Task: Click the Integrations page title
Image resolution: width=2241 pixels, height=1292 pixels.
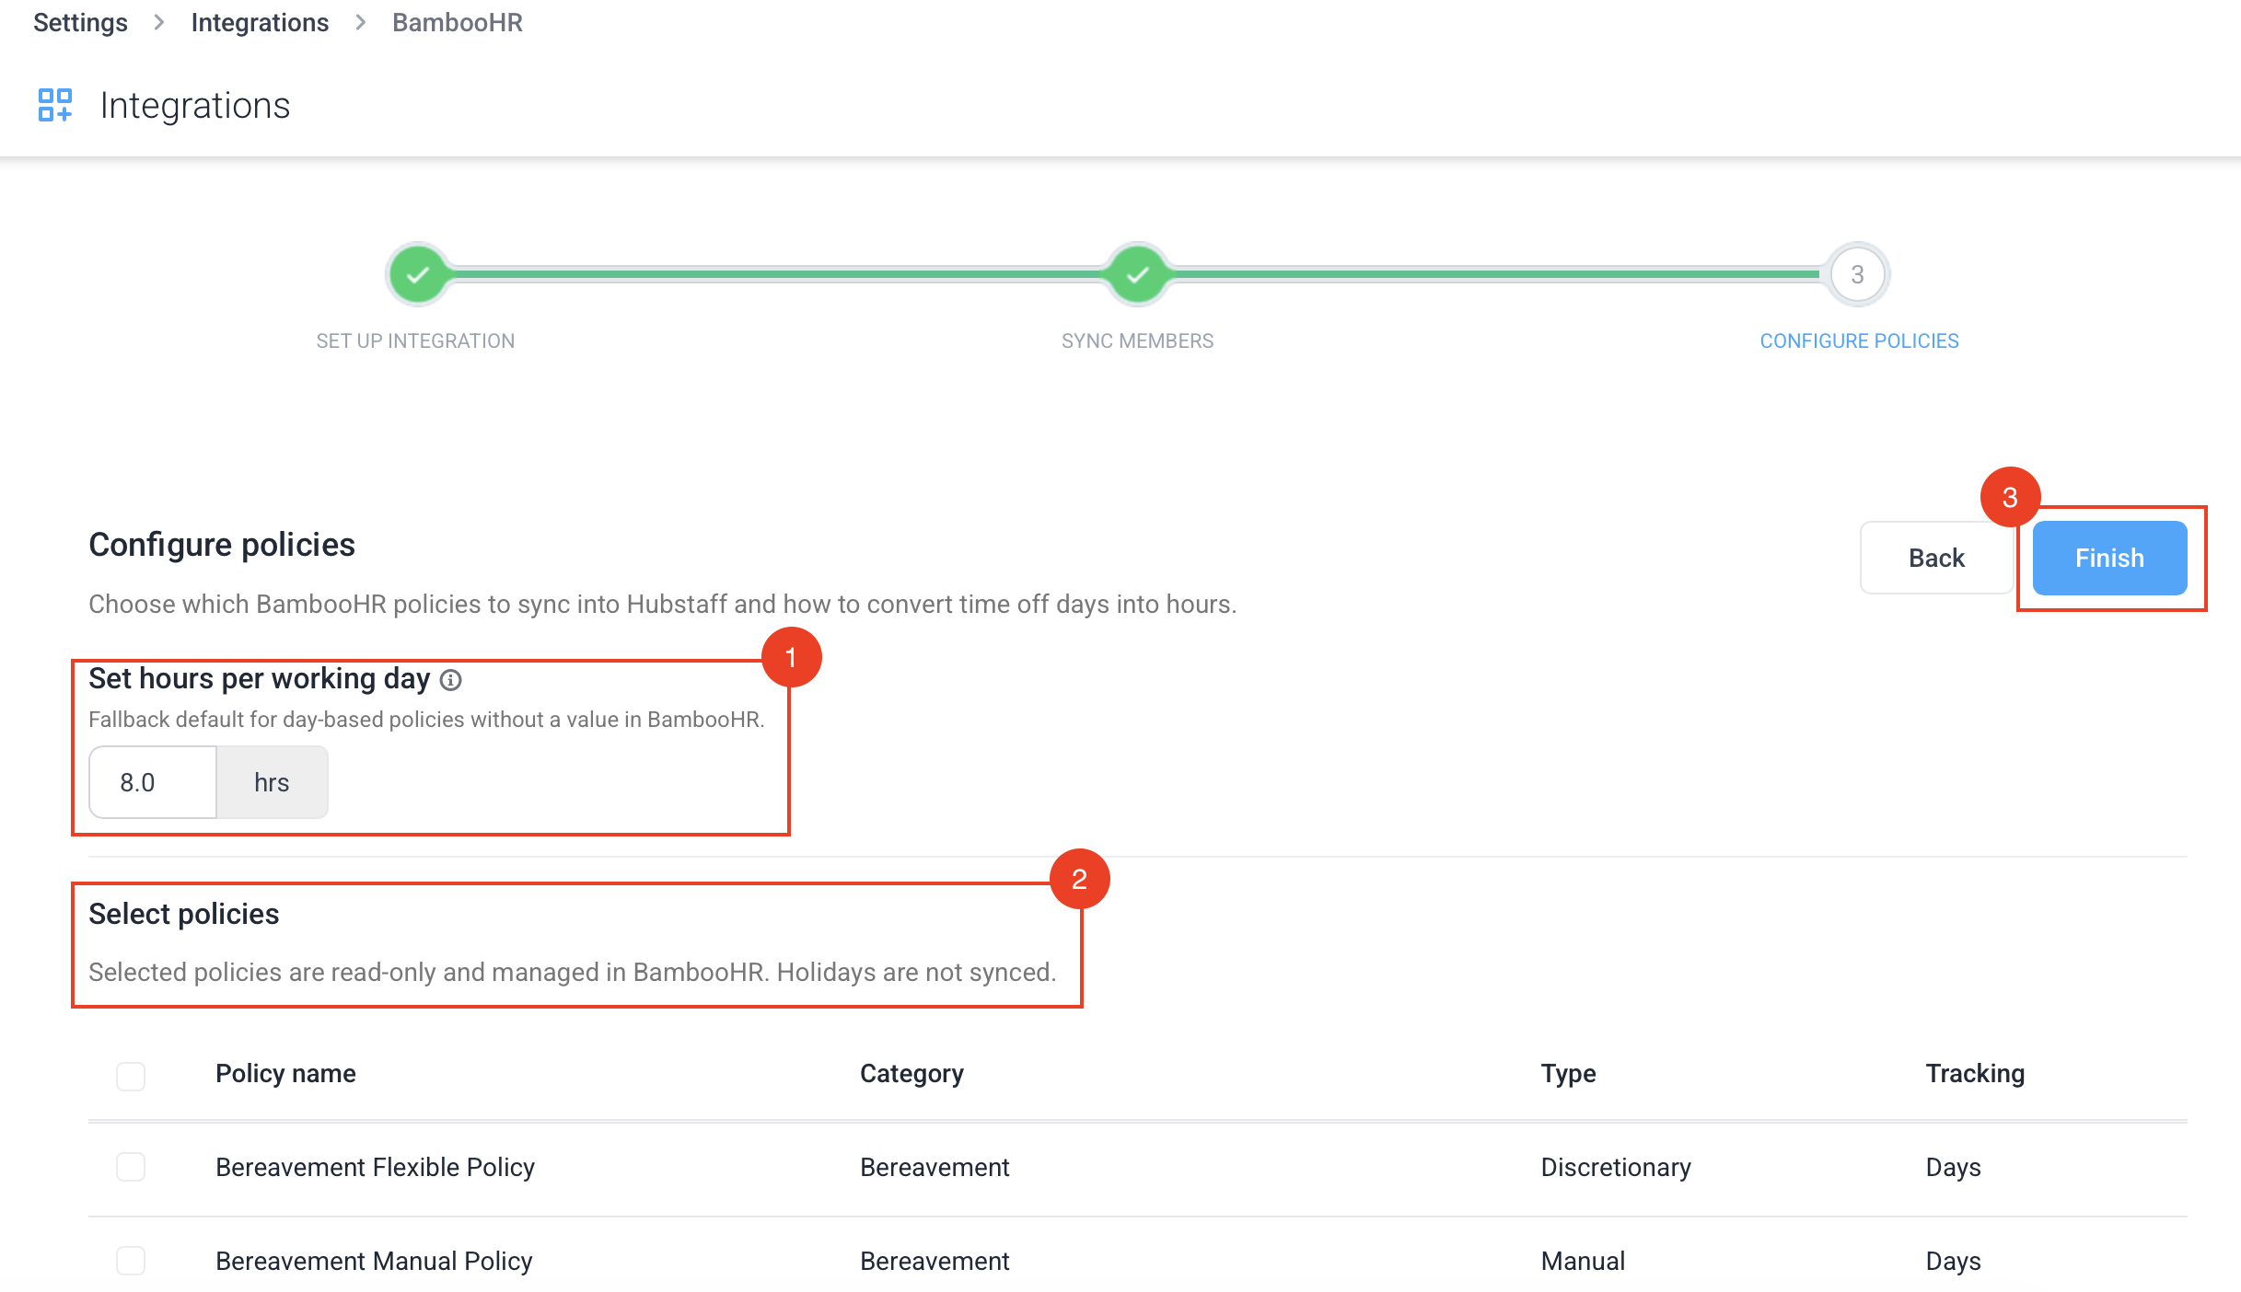Action: [x=195, y=105]
